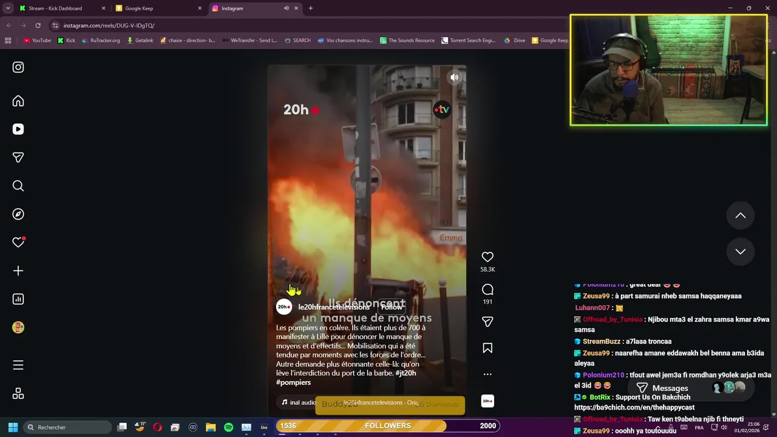Image resolution: width=777 pixels, height=437 pixels.
Task: Open the taskbar clock showing 21:06
Action: [x=746, y=427]
